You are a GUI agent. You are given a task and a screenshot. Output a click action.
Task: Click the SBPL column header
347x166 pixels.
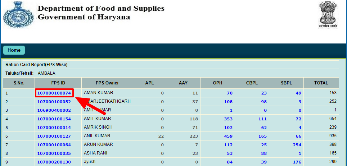click(x=287, y=83)
